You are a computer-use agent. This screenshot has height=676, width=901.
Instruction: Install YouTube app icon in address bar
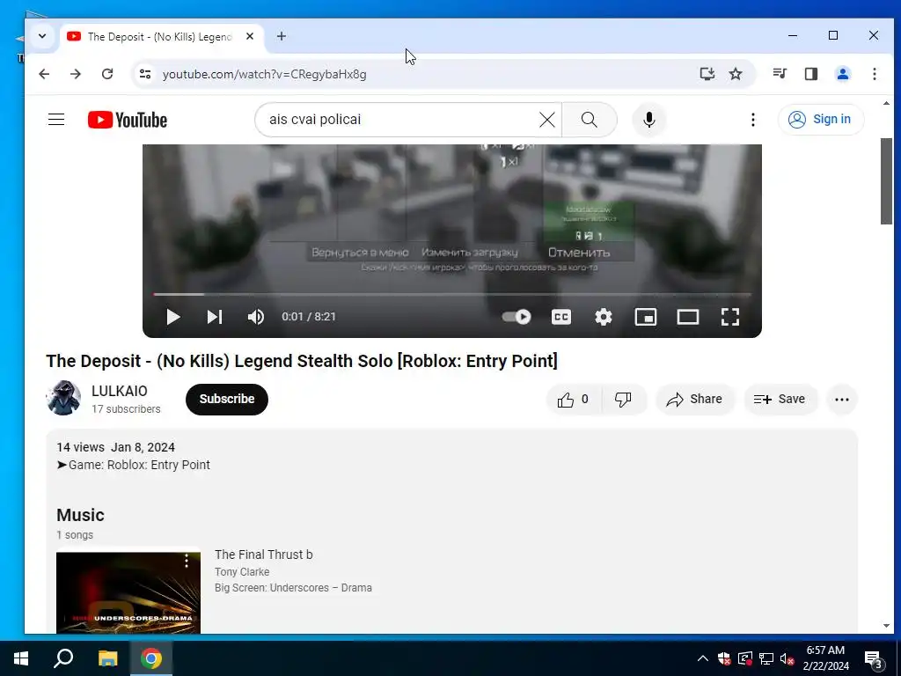[x=707, y=74]
